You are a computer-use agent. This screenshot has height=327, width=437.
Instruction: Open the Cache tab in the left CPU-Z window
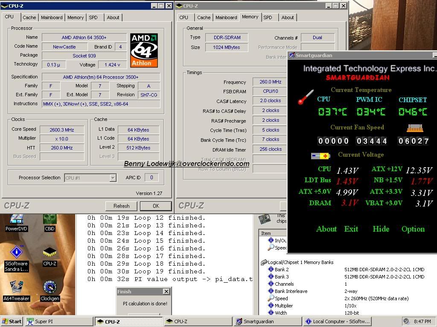pos(29,17)
